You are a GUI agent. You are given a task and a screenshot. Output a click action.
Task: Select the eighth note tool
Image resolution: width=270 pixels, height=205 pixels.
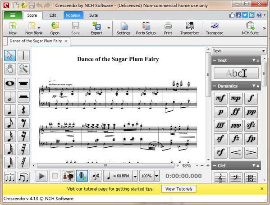click(10, 123)
